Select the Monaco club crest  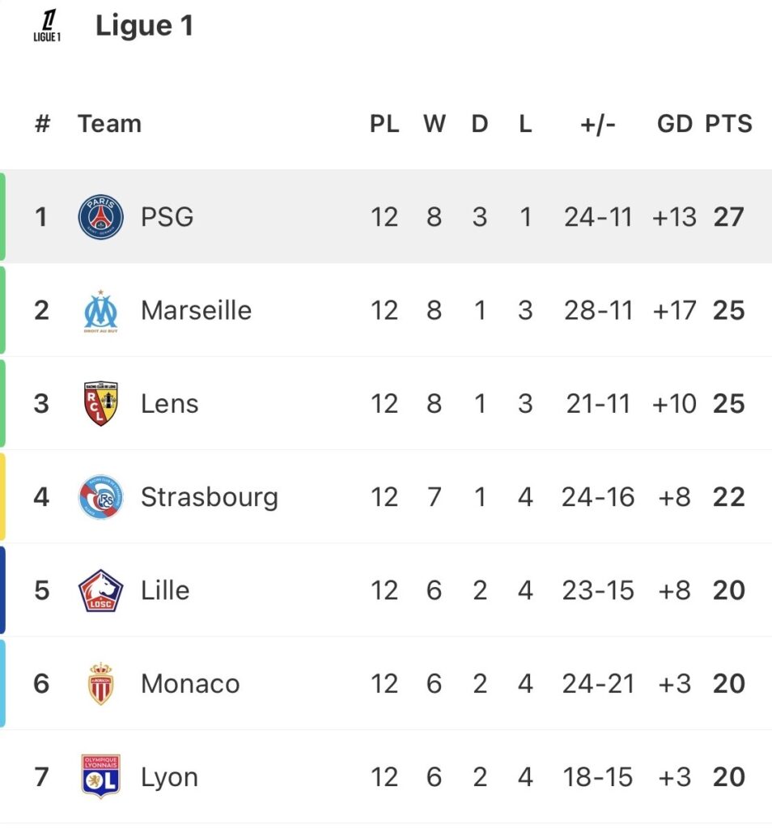(100, 684)
